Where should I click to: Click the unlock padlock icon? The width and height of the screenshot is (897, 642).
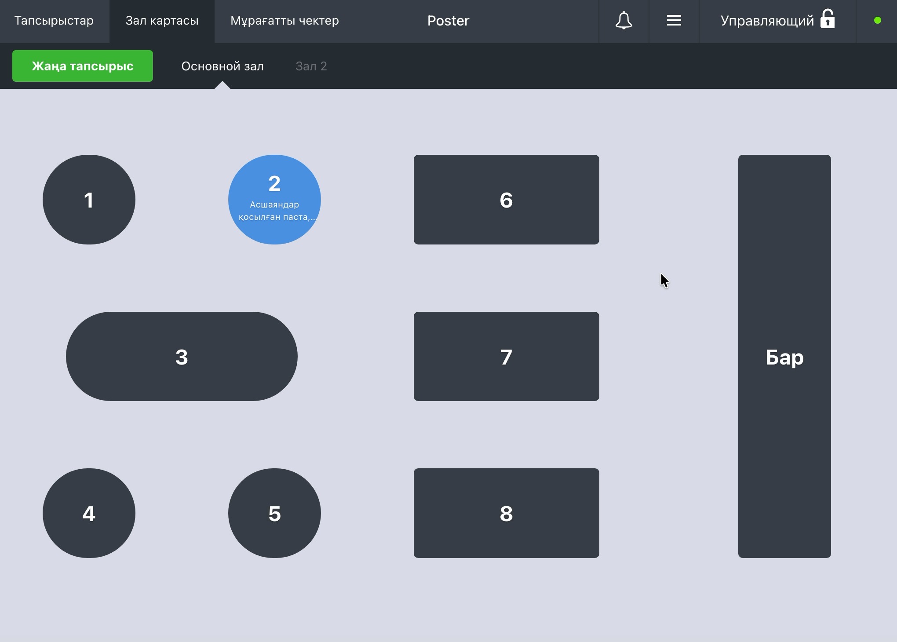coord(828,19)
